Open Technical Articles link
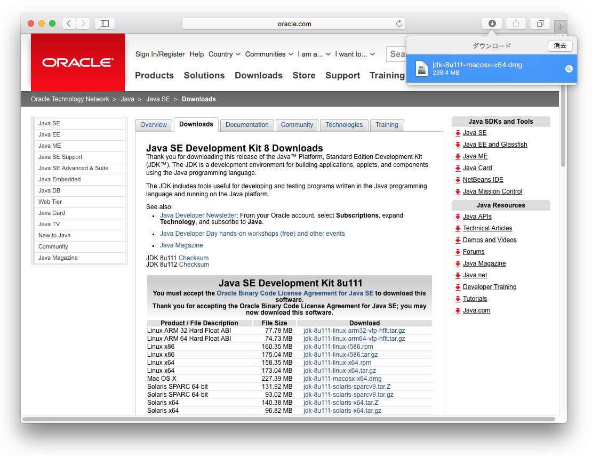The image size is (600, 456). 487,228
